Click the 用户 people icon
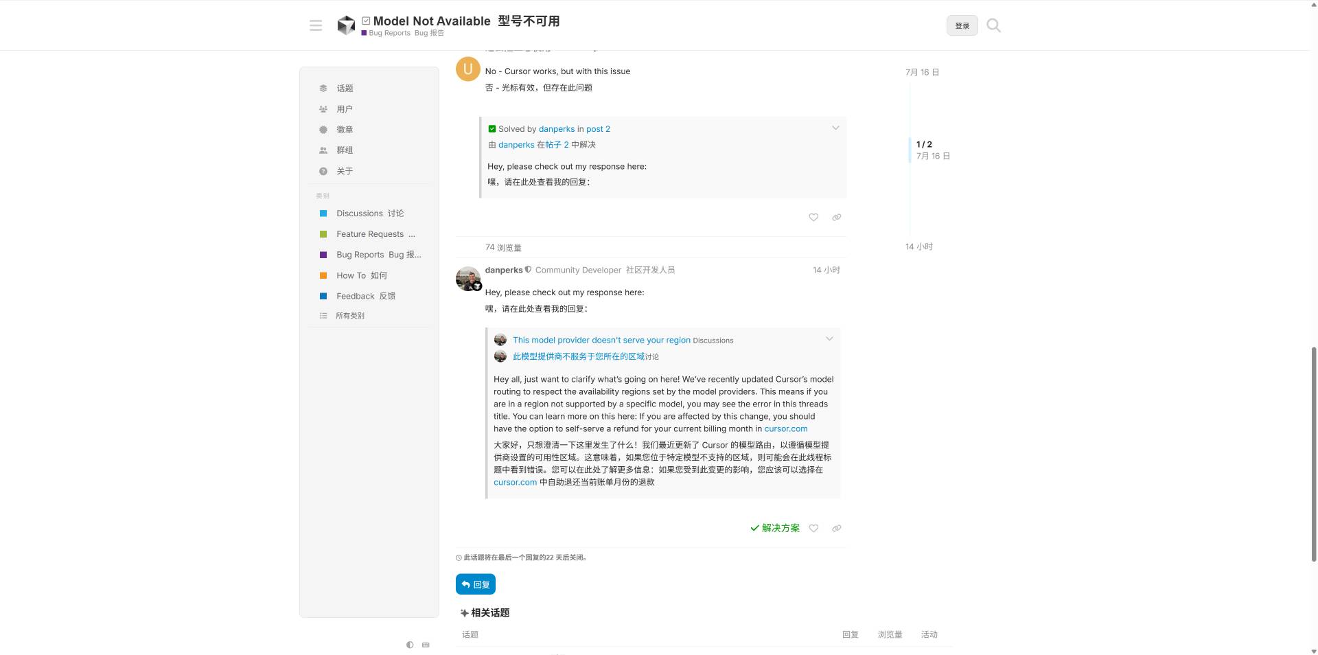 [x=323, y=108]
